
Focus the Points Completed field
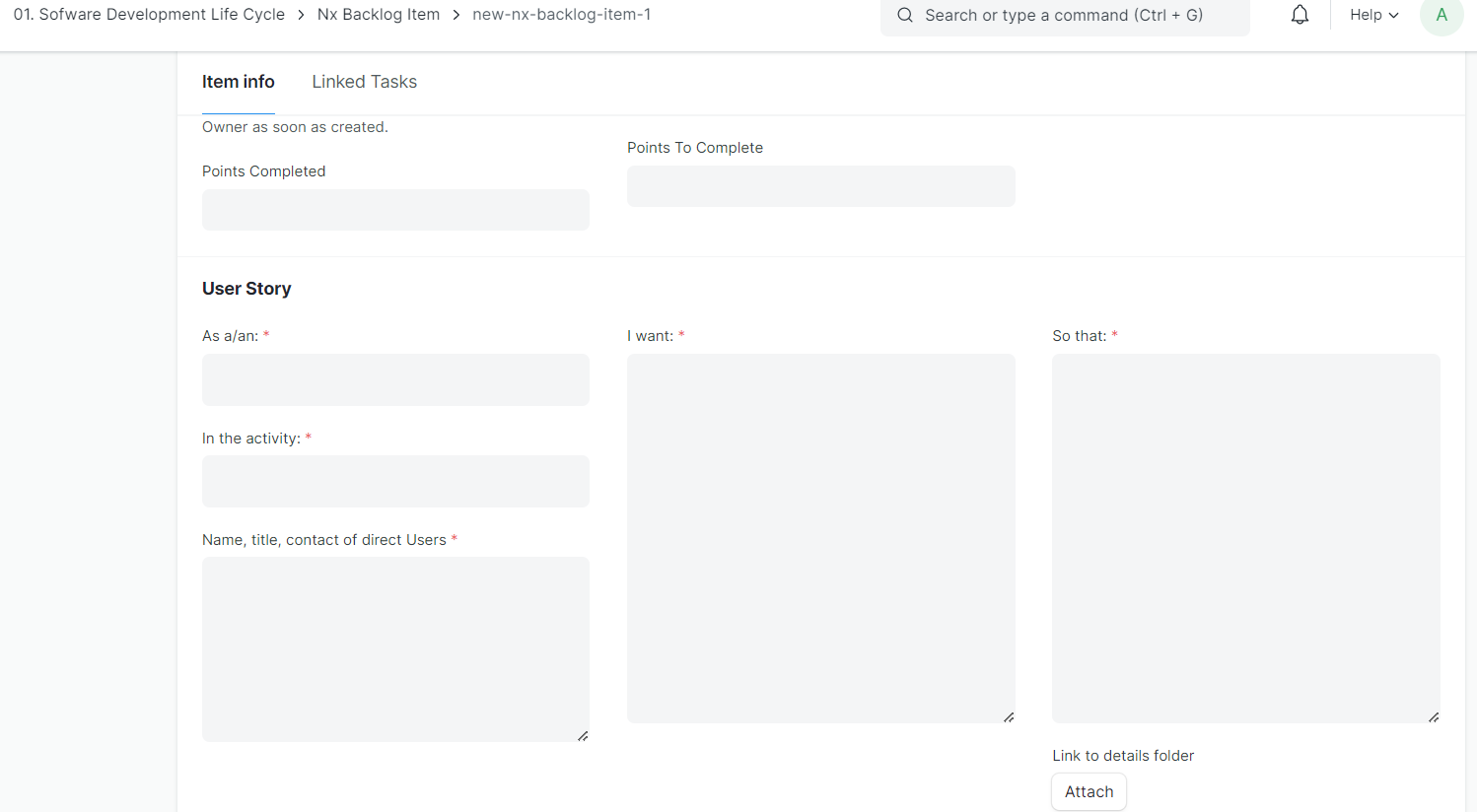395,210
